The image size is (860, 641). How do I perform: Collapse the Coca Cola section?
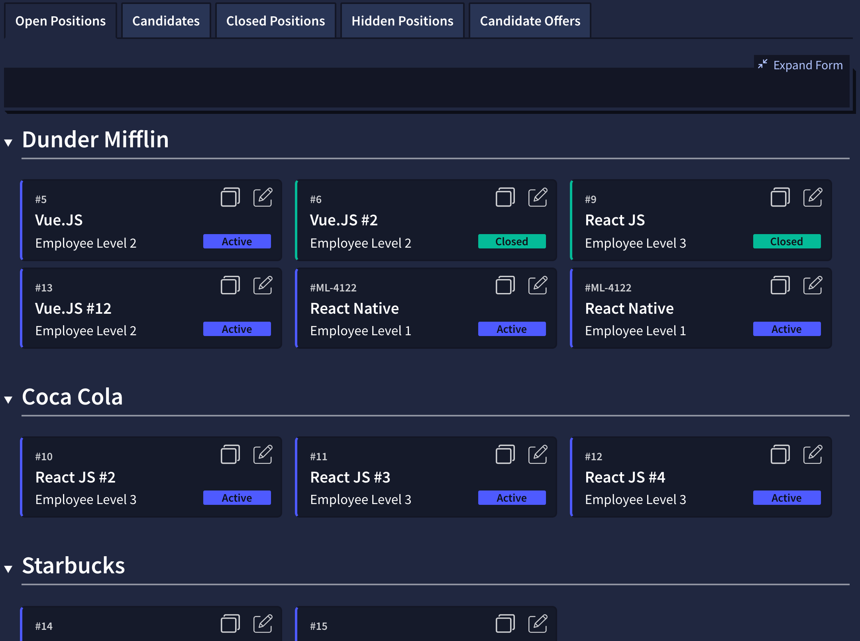click(x=8, y=399)
